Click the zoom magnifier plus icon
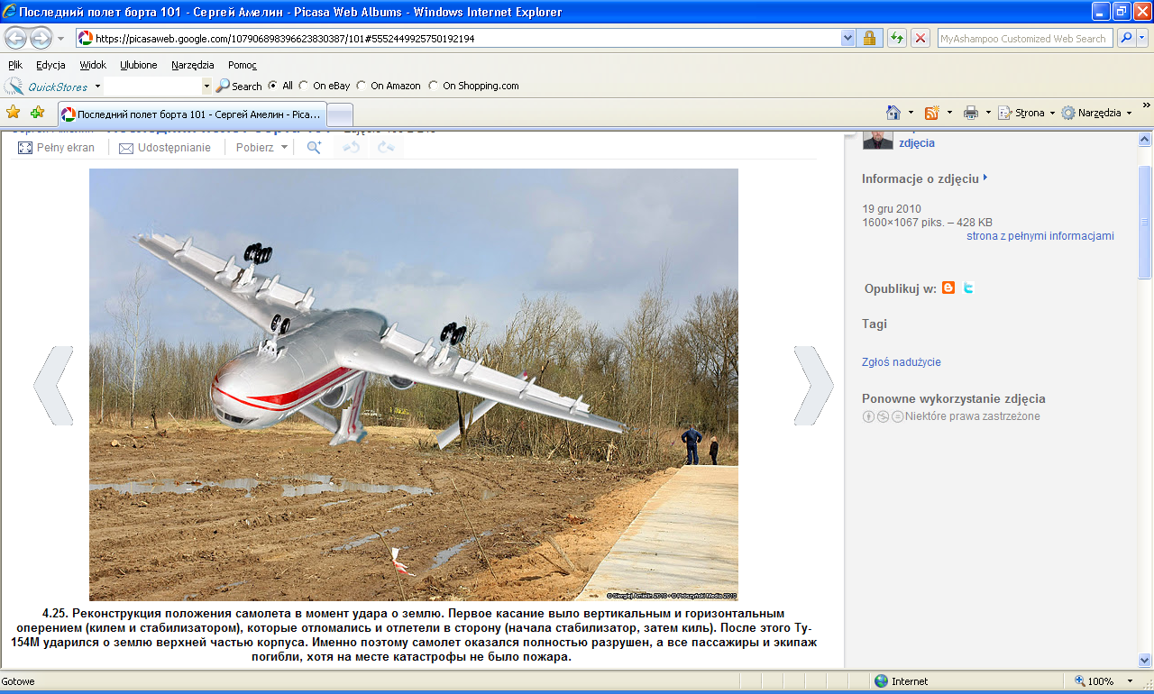The image size is (1154, 694). (314, 148)
